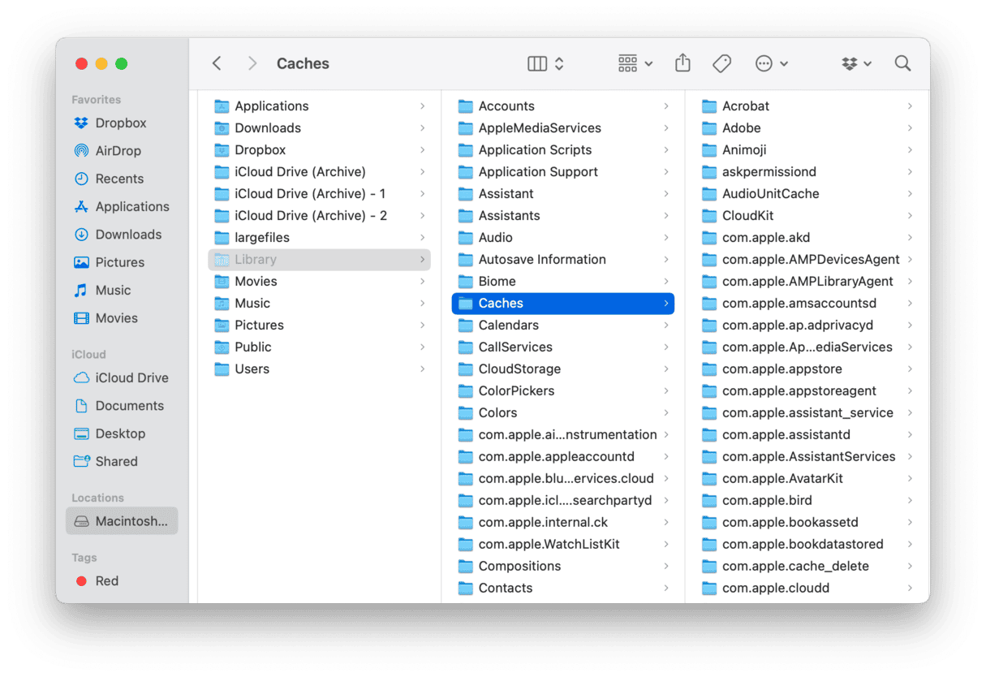
Task: Go back with the left chevron
Action: 217,63
